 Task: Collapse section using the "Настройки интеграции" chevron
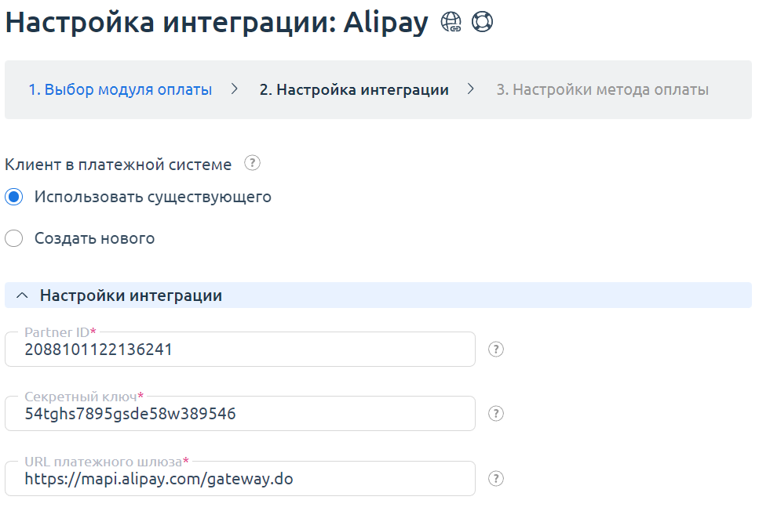(x=23, y=295)
